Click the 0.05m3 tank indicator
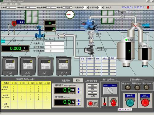This screenshot has height=115, width=154. (139, 46)
